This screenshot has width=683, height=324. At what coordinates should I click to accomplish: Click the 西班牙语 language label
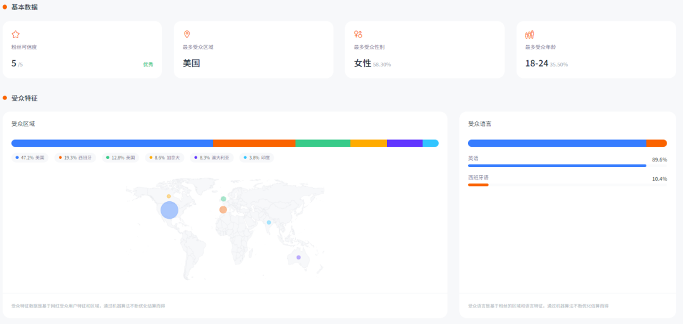point(478,177)
